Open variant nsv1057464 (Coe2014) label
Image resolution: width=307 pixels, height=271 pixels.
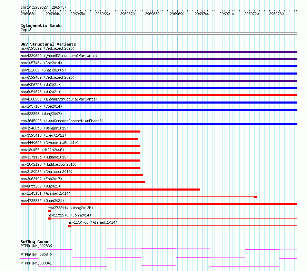tap(41, 63)
